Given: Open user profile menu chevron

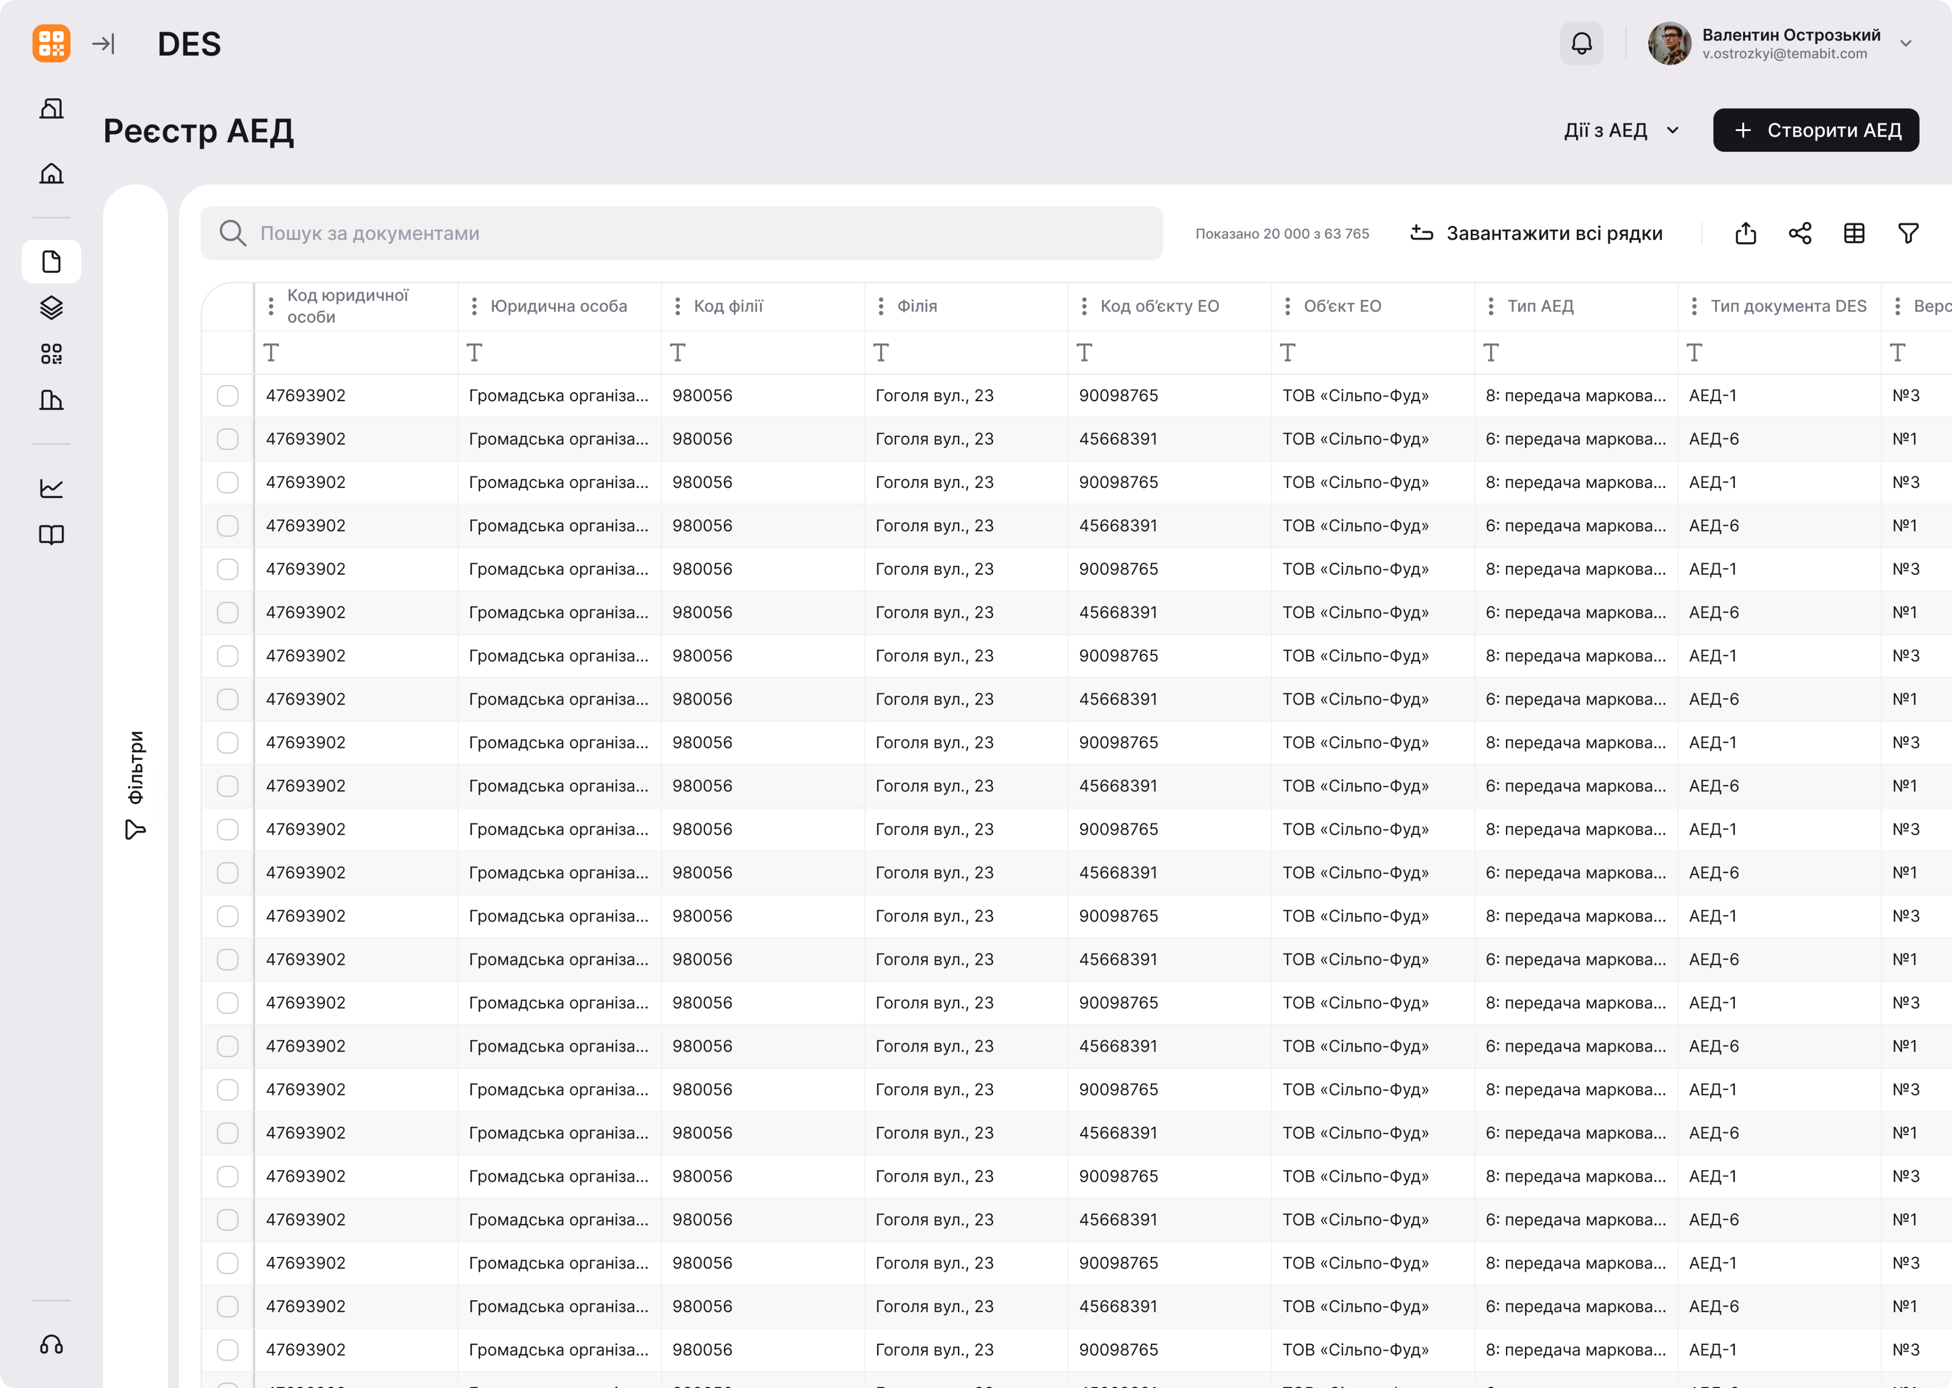Looking at the screenshot, I should click(1905, 43).
